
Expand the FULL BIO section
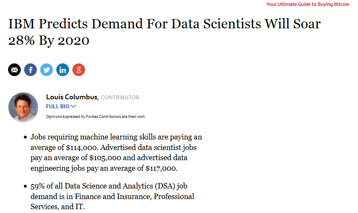click(61, 106)
